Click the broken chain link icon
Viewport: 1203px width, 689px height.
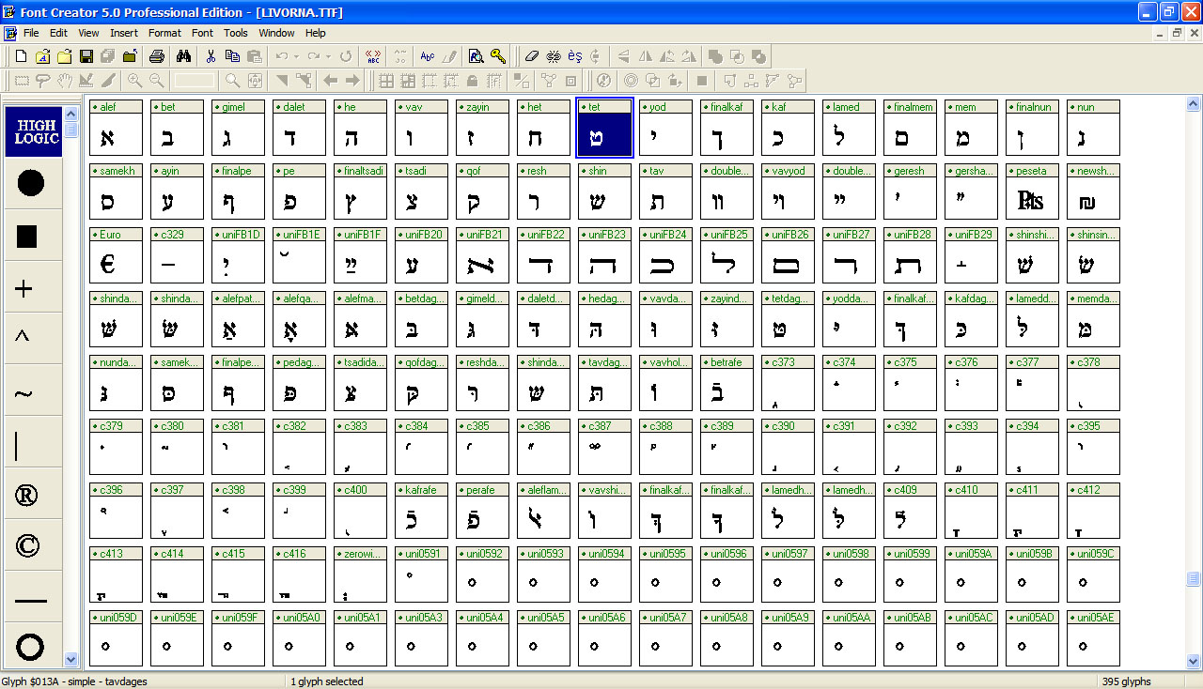coord(554,56)
